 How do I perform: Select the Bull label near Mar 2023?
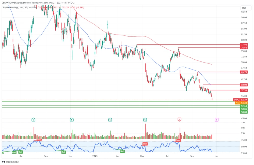(x=122, y=151)
